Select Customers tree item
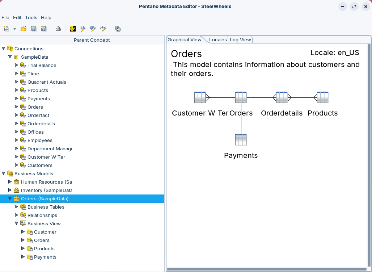 [40, 165]
